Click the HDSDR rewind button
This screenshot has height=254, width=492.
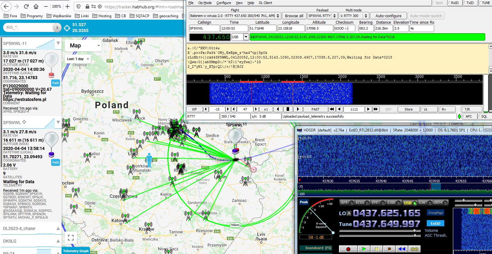pos(401,249)
